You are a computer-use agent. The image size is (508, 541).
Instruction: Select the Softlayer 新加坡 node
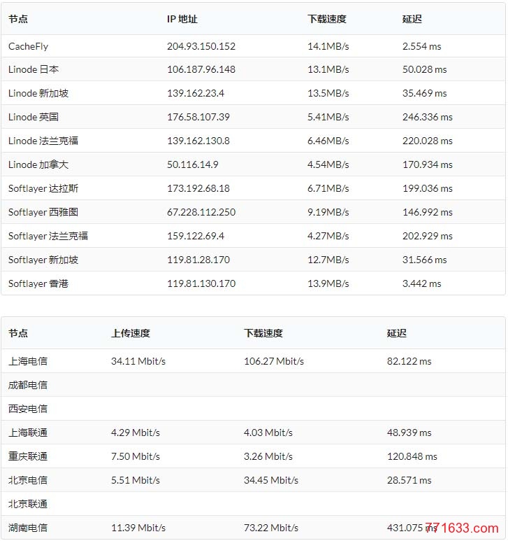pos(43,260)
